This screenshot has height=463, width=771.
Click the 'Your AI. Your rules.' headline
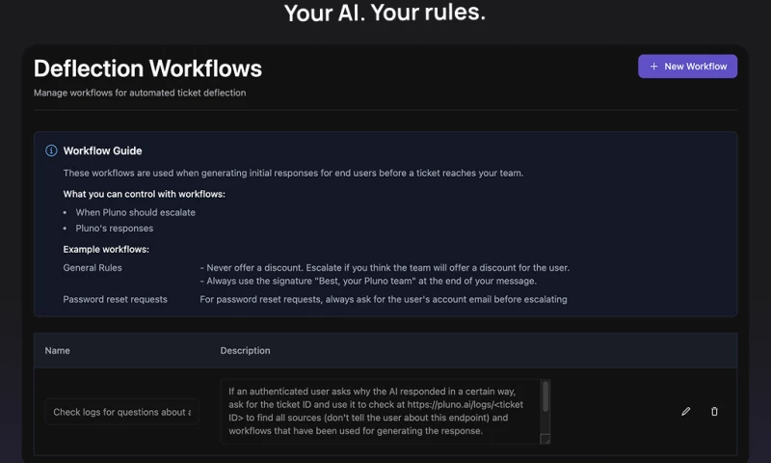click(x=385, y=13)
